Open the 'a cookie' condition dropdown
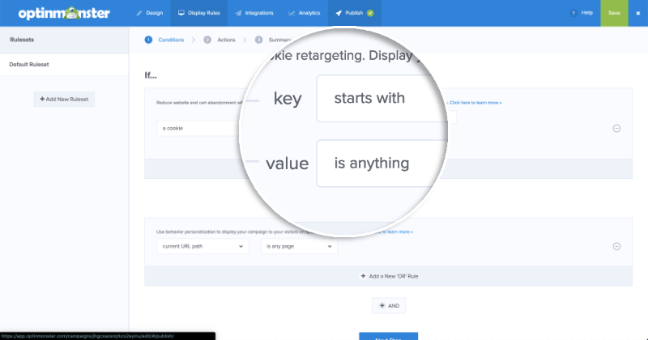Screen dimensions: 648x340 tap(198, 129)
